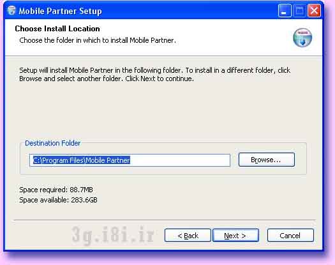335x265 pixels.
Task: Minimize the Mobile Partner Setup window
Action: (285, 11)
